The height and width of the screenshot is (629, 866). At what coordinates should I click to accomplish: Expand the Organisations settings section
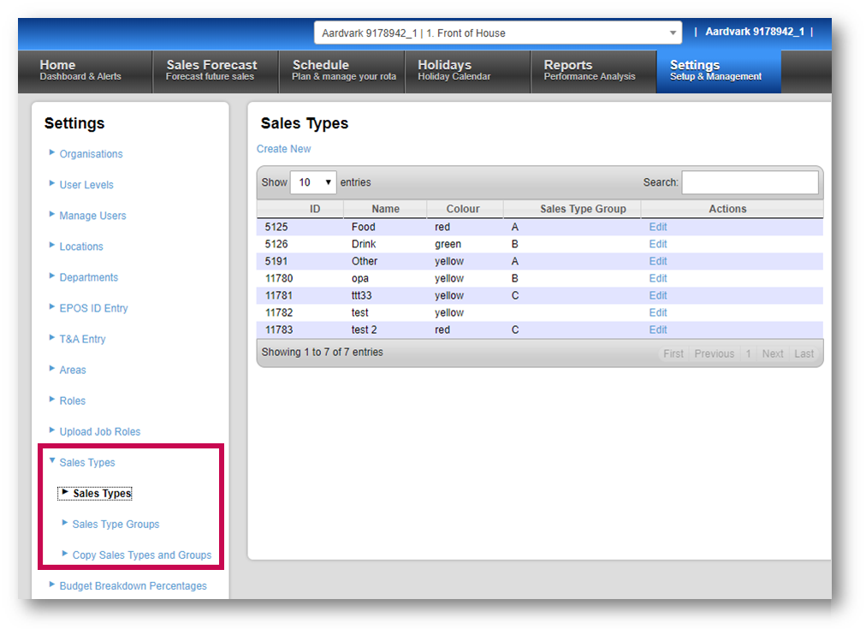tap(91, 154)
